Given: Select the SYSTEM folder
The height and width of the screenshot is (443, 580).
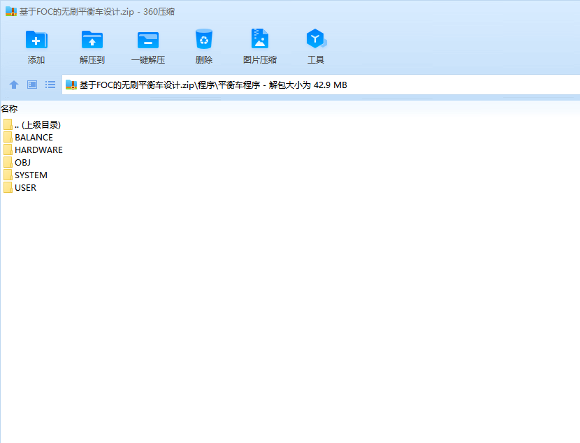Looking at the screenshot, I should click(26, 175).
